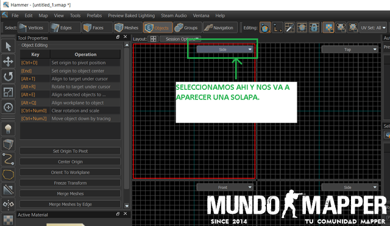Switch selection mode to Meshes
Screen dimensions: 390x226
(128, 27)
